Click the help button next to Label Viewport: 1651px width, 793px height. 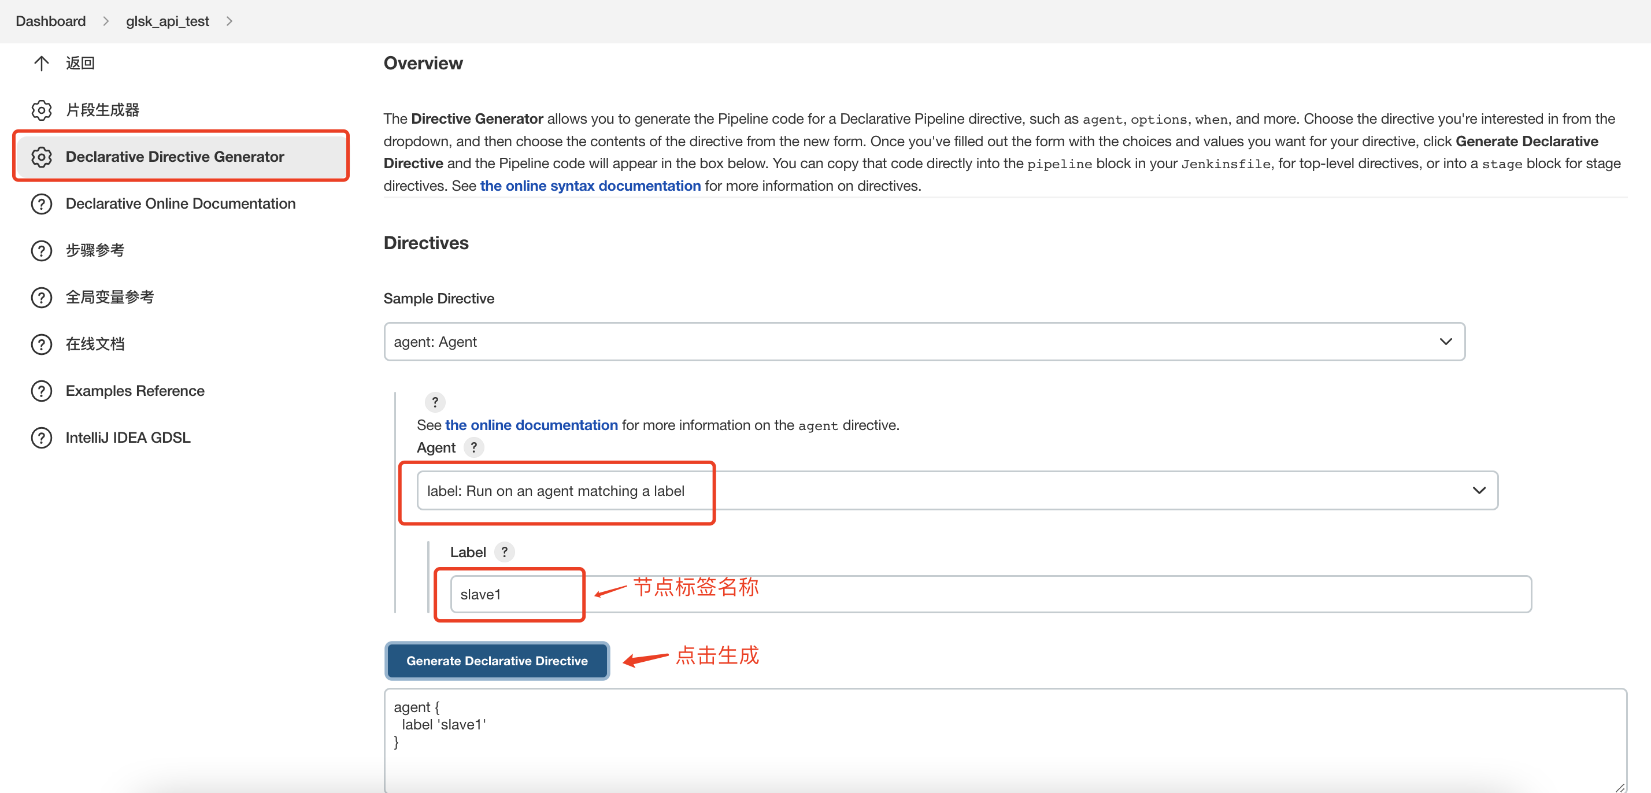tap(505, 552)
